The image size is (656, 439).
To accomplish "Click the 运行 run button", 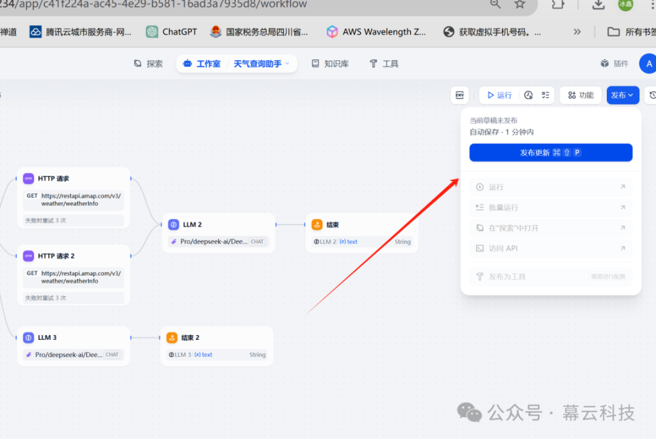I will 499,95.
